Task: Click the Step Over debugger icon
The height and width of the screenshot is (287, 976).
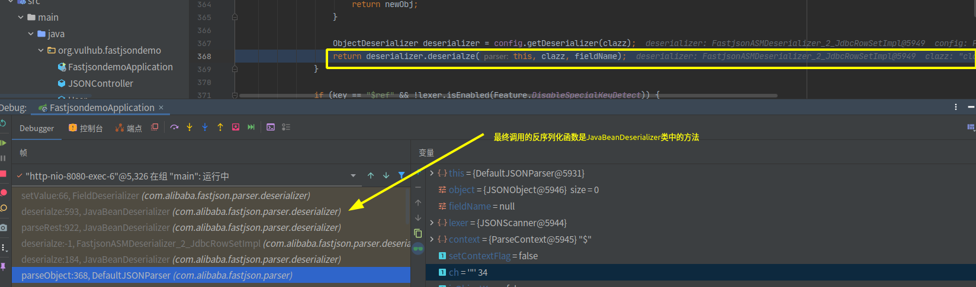Action: [174, 128]
